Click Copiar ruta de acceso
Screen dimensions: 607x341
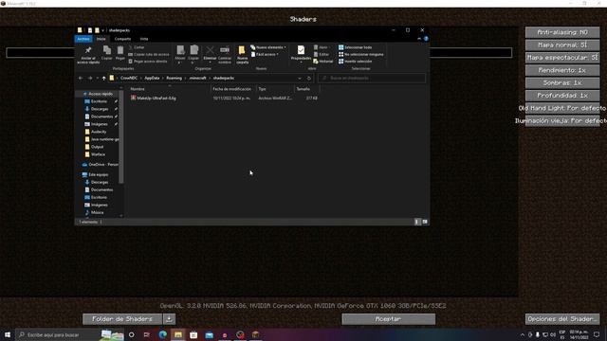(148, 54)
